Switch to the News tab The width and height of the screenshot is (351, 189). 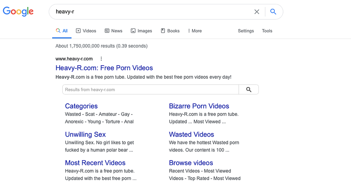pyautogui.click(x=114, y=31)
